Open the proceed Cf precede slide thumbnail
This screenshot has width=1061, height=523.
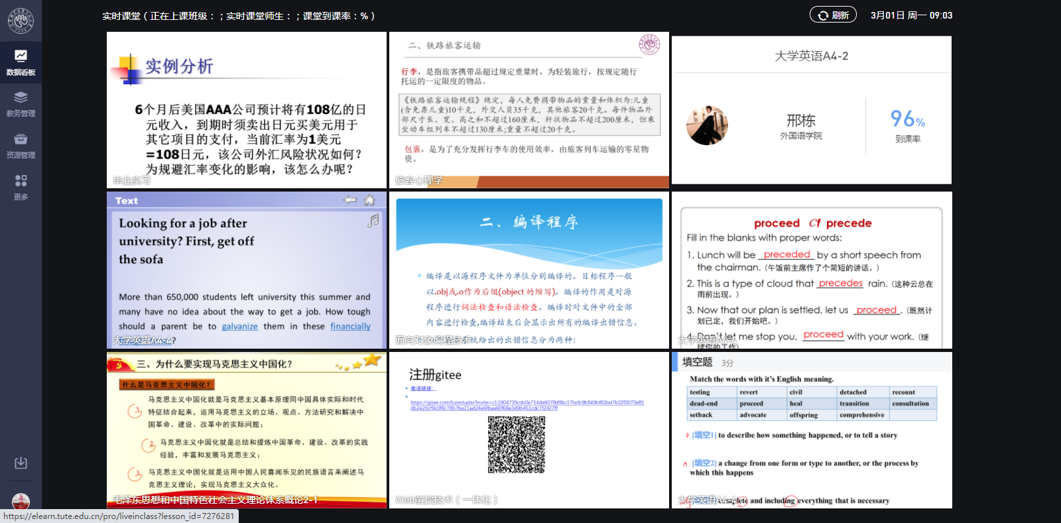pos(811,270)
